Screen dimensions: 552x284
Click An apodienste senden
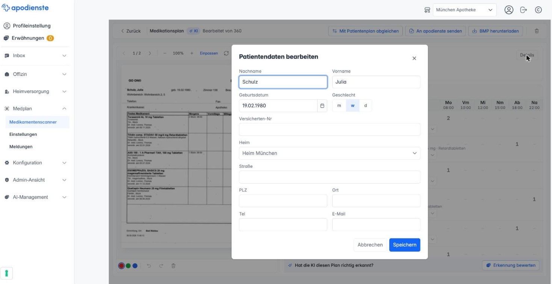[436, 31]
